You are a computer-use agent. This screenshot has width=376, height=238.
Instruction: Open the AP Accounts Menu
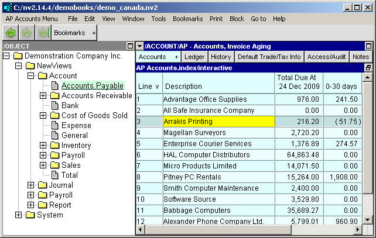click(x=32, y=19)
